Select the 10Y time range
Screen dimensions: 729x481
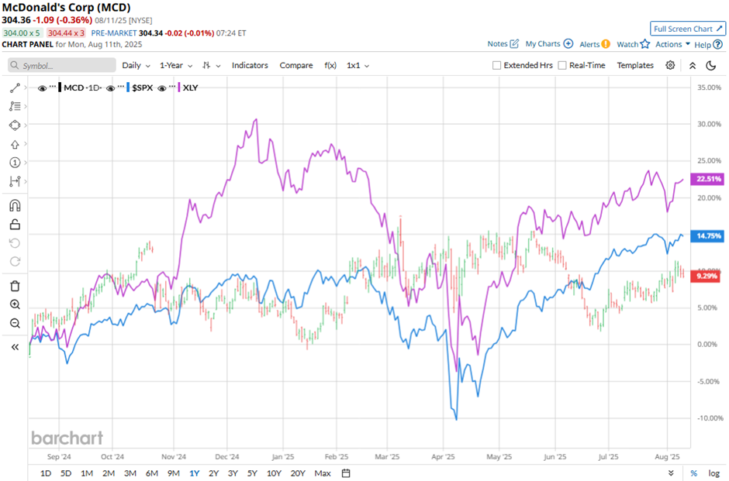274,473
